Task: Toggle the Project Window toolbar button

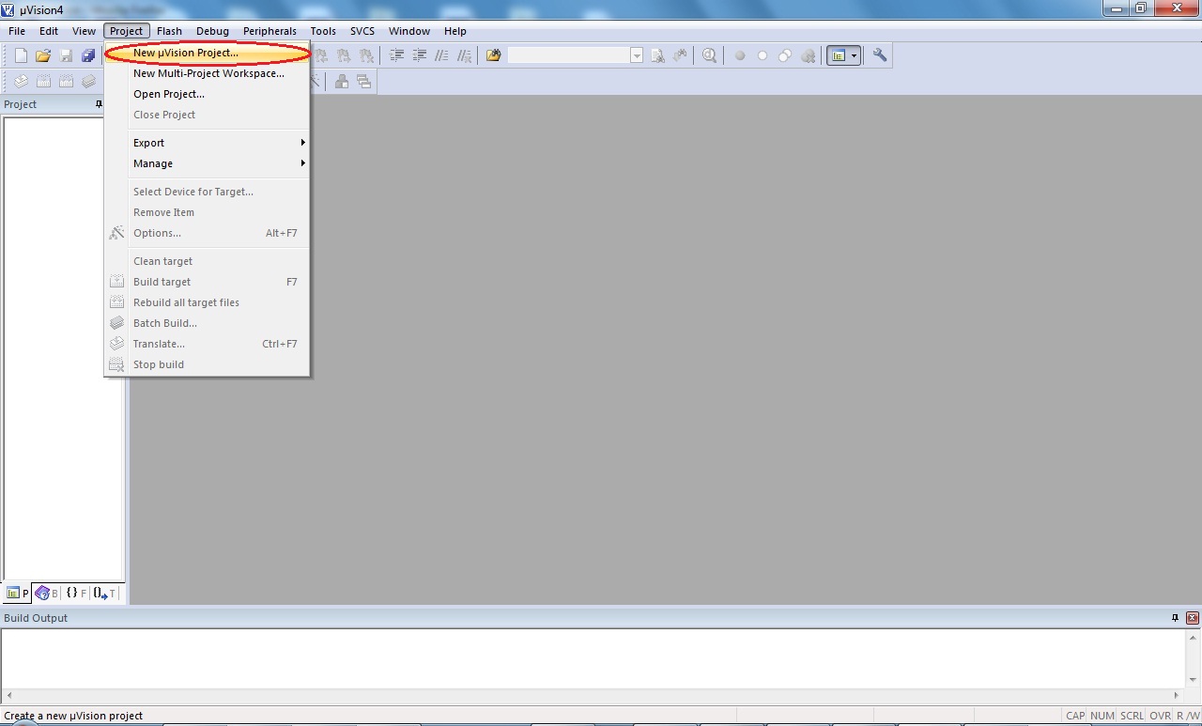Action: click(x=838, y=55)
